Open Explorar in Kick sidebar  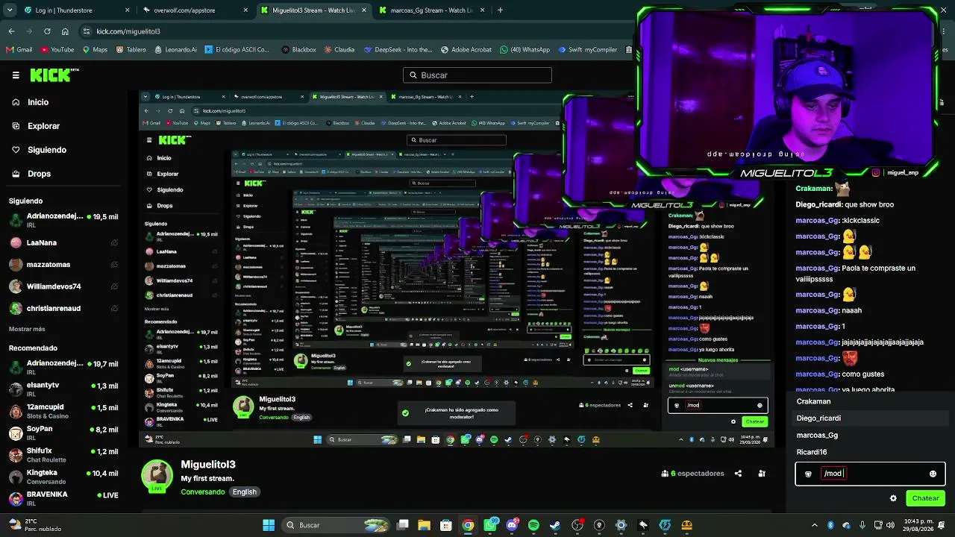[43, 126]
